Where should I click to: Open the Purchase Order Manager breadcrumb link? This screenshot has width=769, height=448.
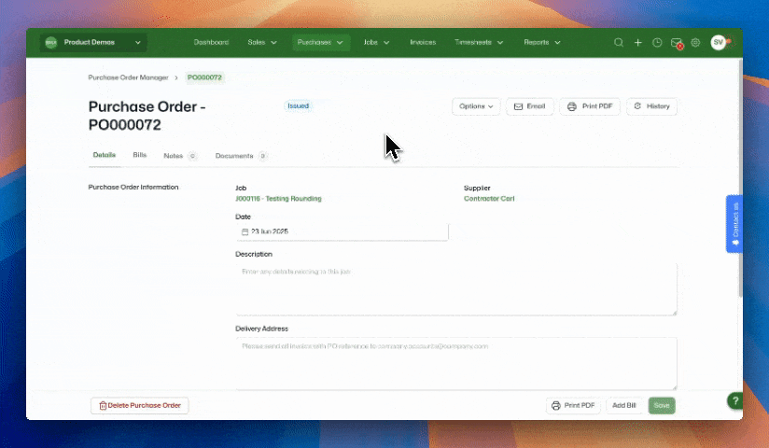tap(128, 77)
